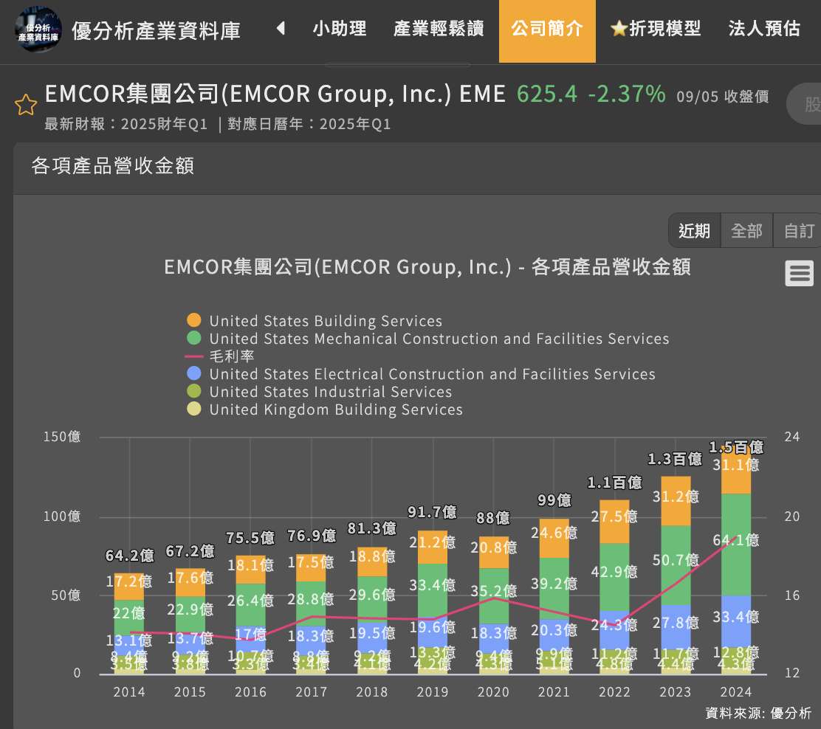Click the 資料來源: 優分析 credit text
This screenshot has height=729, width=821.
click(x=758, y=713)
